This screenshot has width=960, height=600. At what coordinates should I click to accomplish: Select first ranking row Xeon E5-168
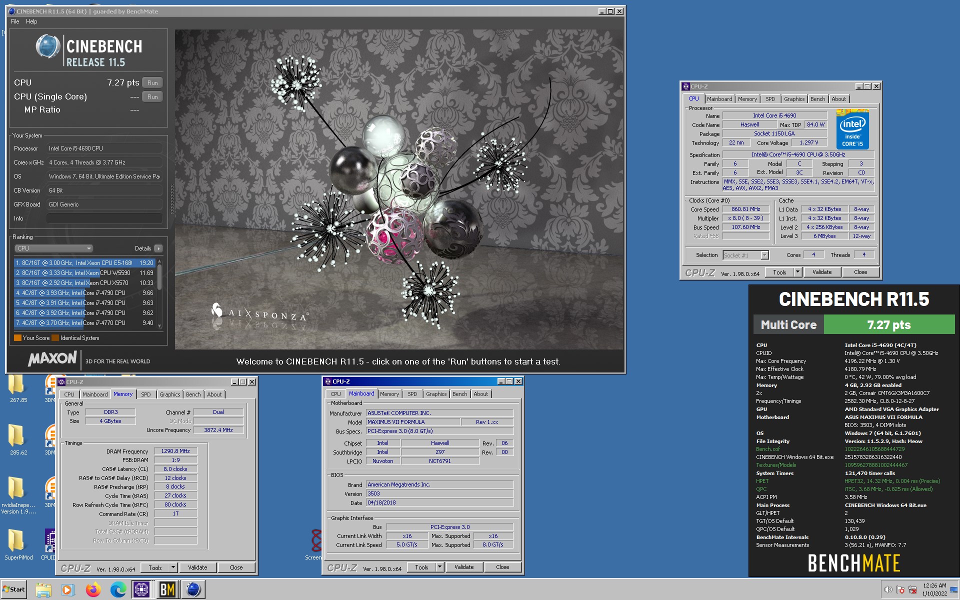(84, 263)
